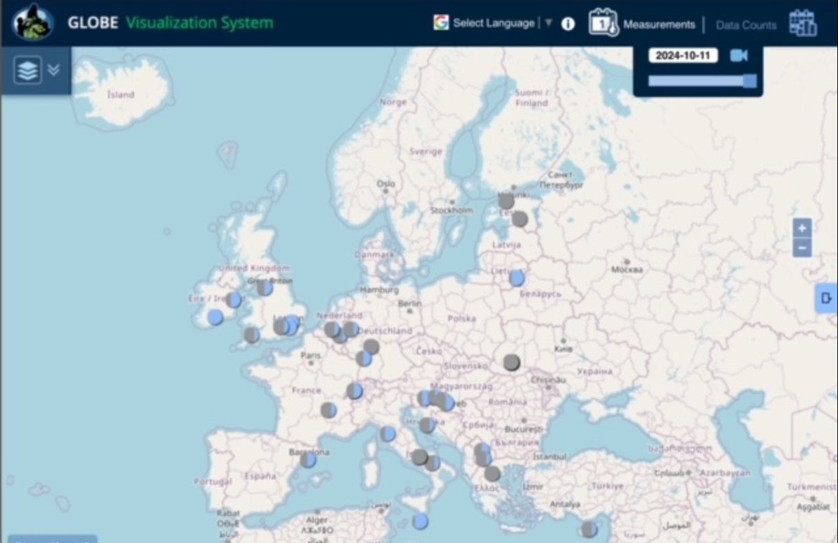
Task: Click the Paris city label
Action: [x=311, y=355]
